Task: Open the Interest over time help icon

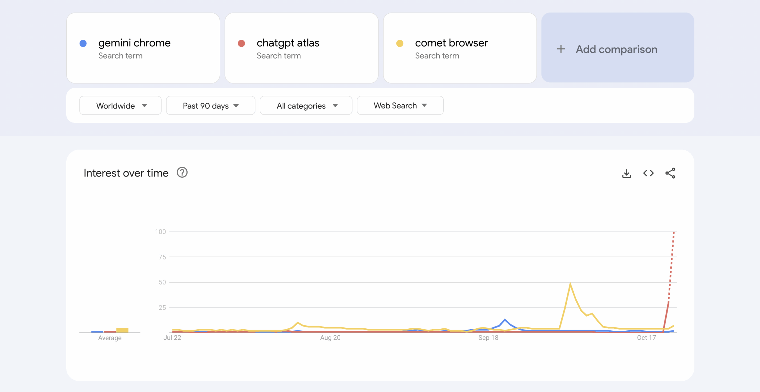Action: click(x=182, y=173)
